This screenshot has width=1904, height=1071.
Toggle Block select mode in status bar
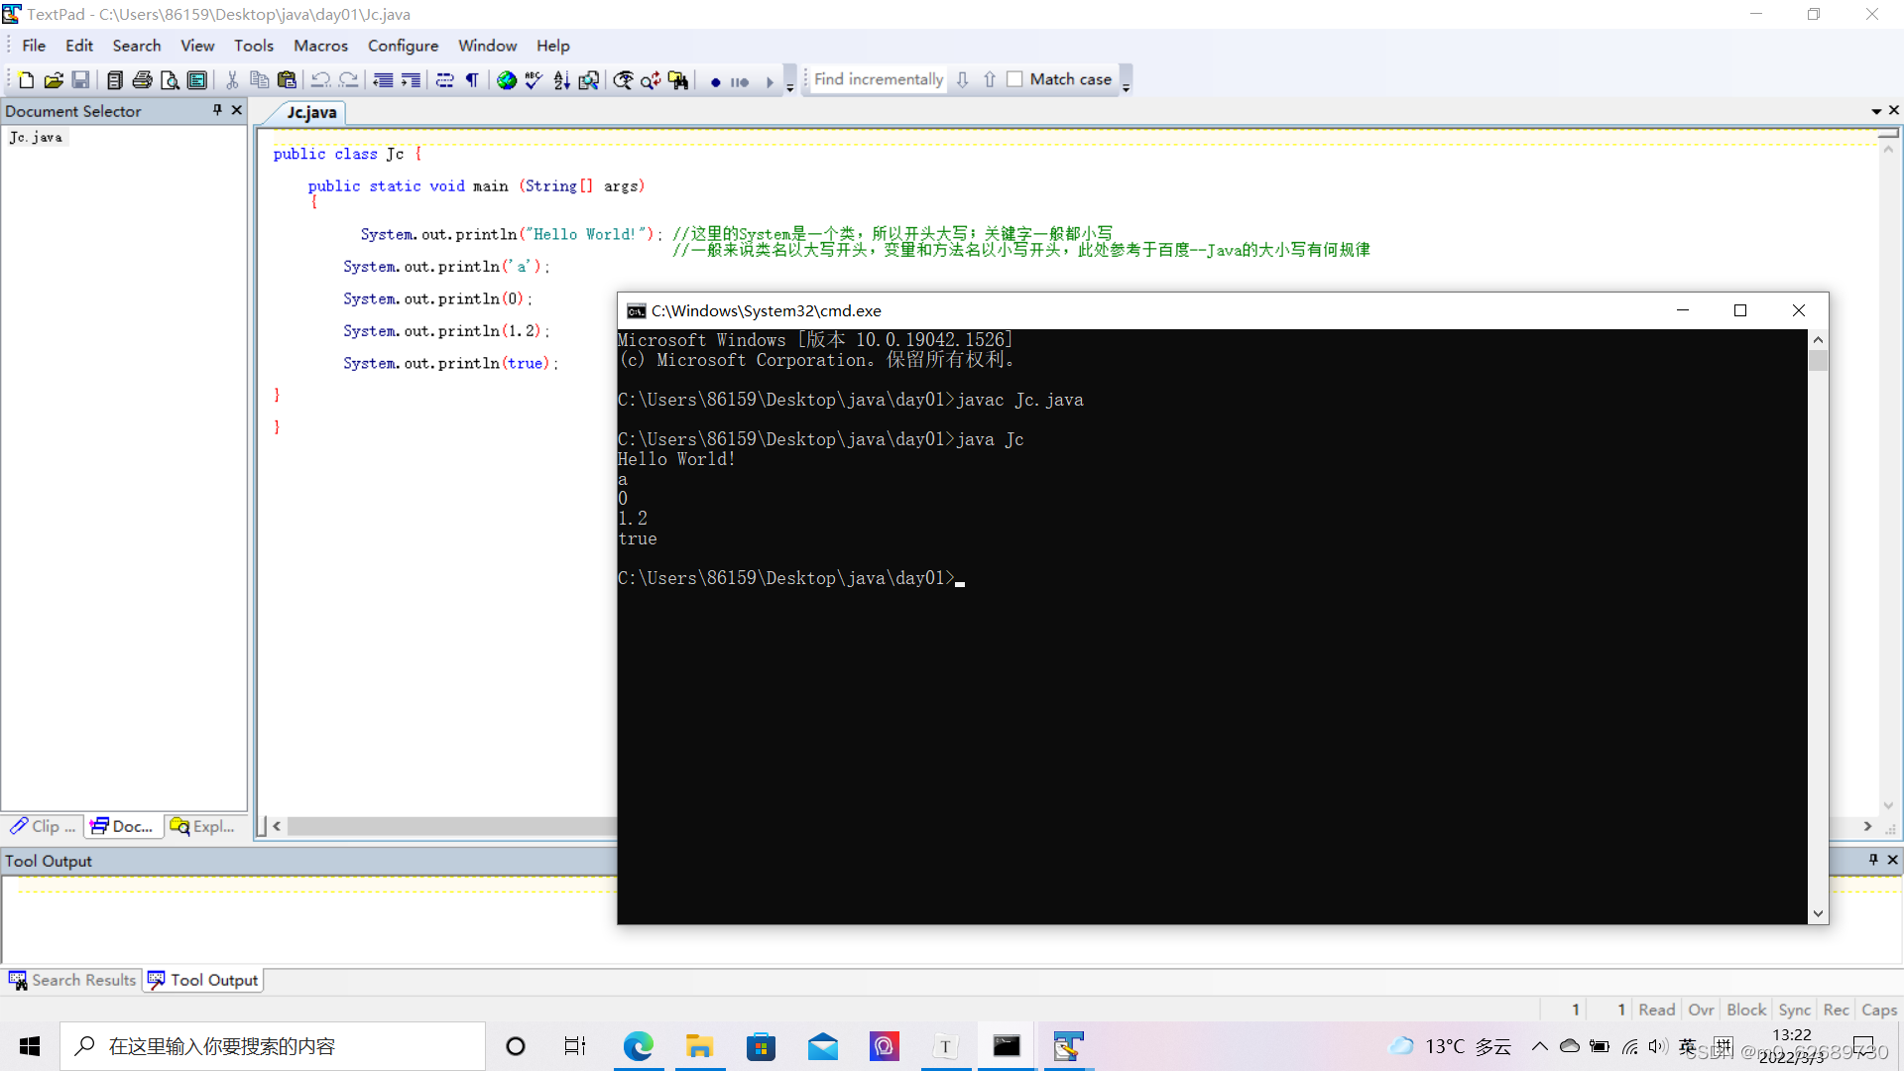point(1746,1010)
